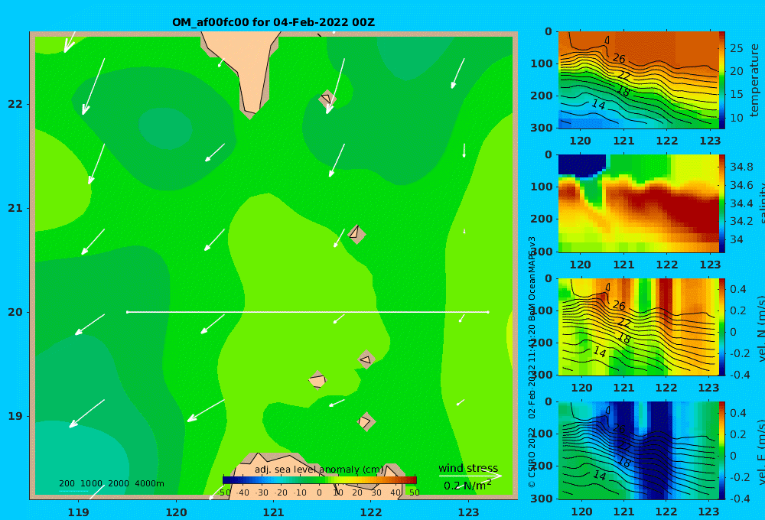Click the plot title OM_af00fc00 for 04-Feb-2022 00Z

[x=273, y=22]
